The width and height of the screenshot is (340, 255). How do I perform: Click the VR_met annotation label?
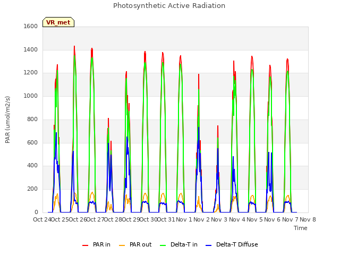pos(58,22)
